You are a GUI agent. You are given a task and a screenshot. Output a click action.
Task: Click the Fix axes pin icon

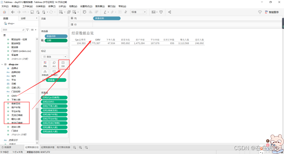tap(126, 12)
